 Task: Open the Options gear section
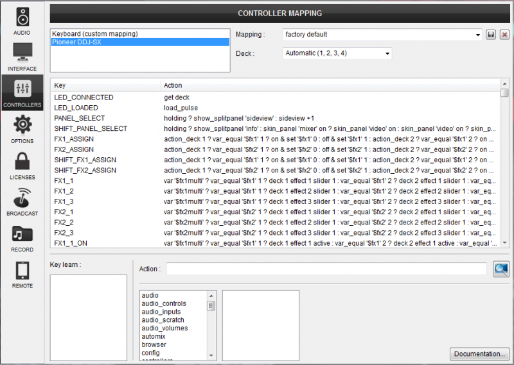[22, 129]
